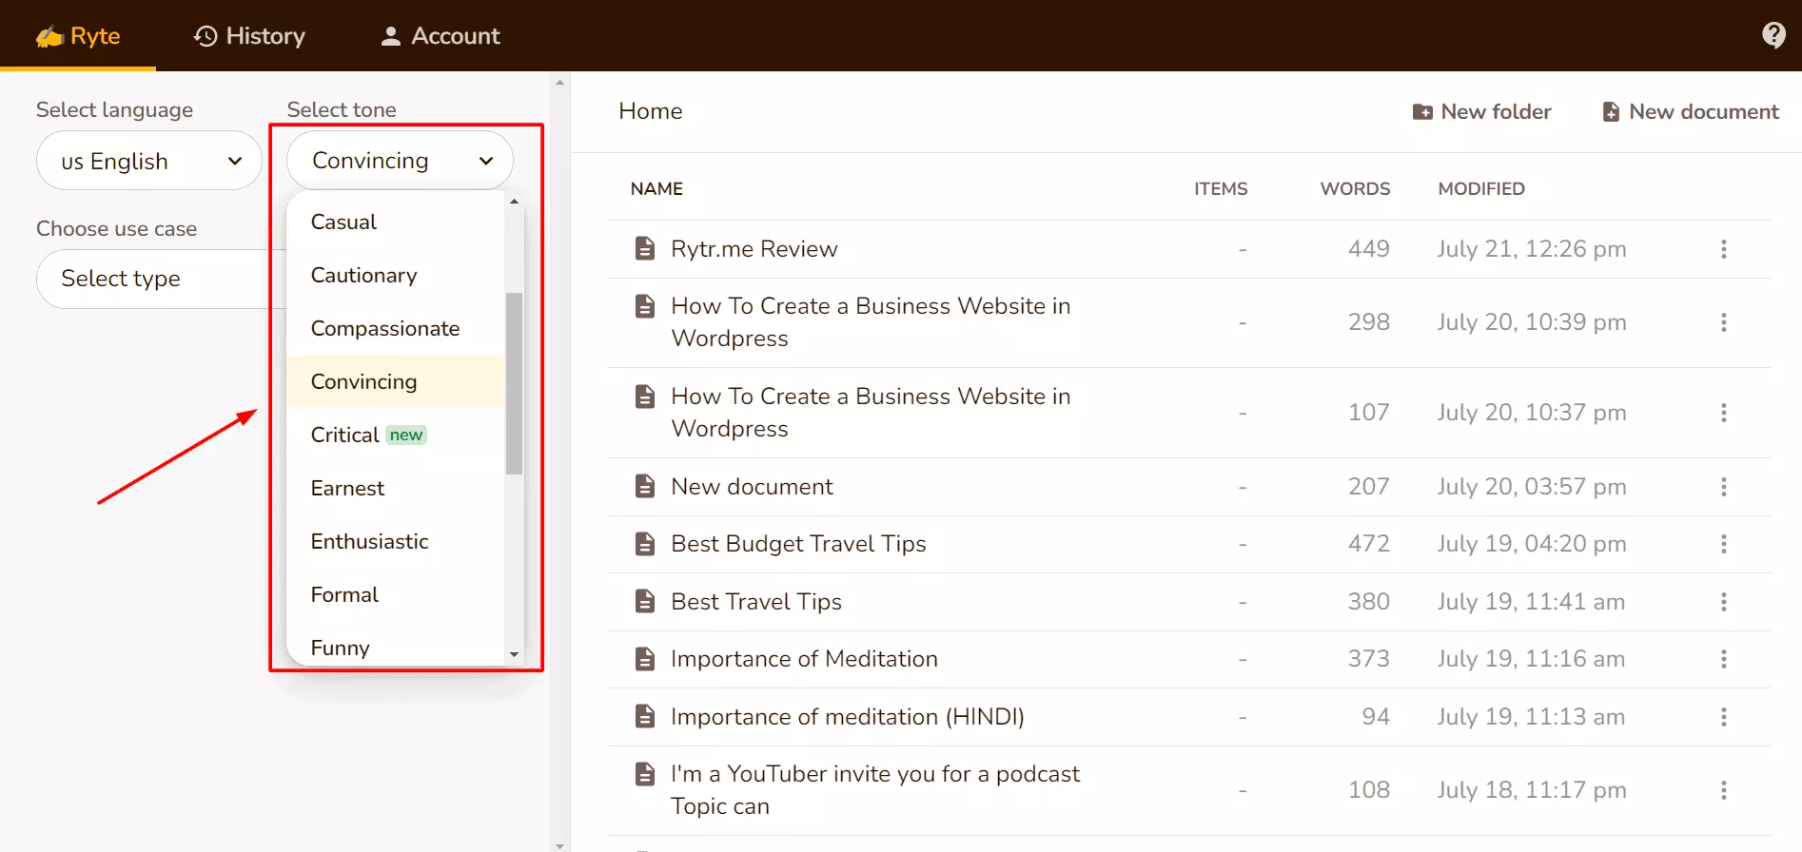This screenshot has width=1802, height=852.
Task: Select the Critical tone marked new
Action: pyautogui.click(x=345, y=435)
